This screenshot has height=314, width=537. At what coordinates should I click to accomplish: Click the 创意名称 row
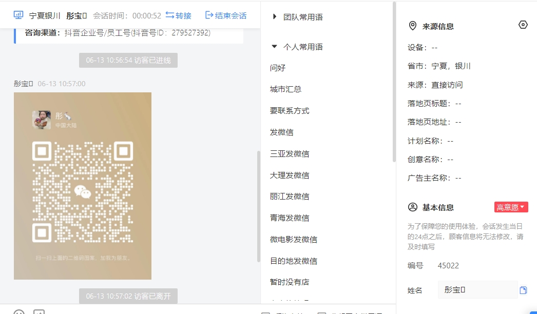pos(431,159)
